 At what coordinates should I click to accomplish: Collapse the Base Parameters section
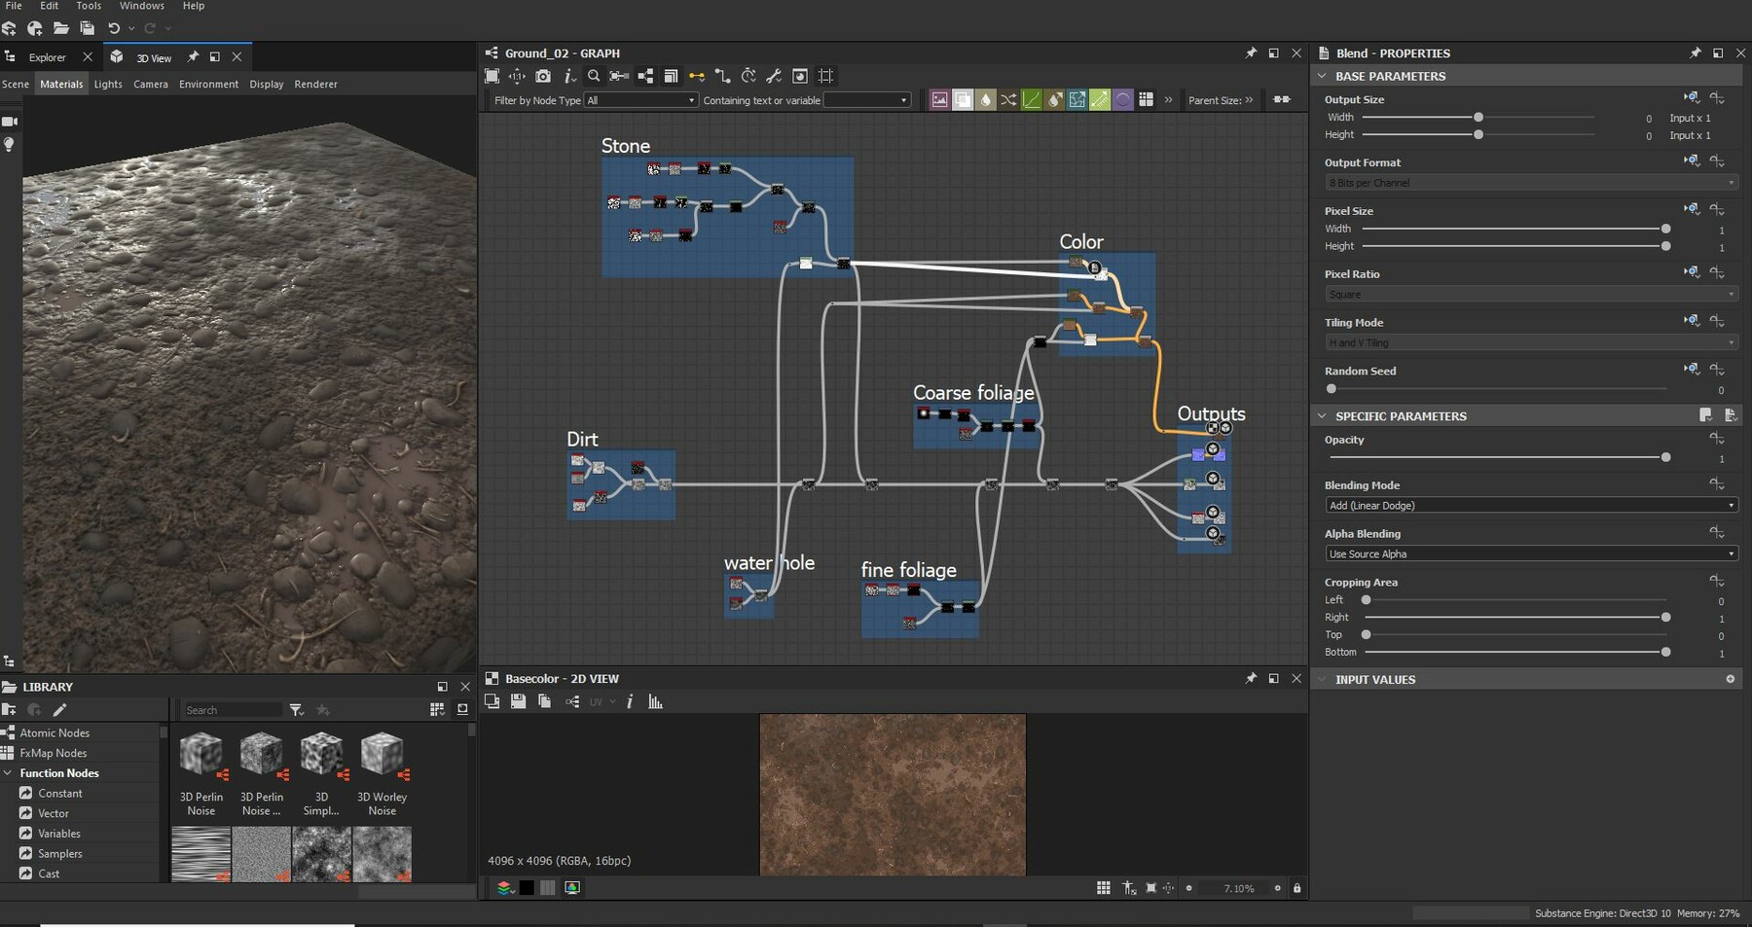pos(1324,76)
